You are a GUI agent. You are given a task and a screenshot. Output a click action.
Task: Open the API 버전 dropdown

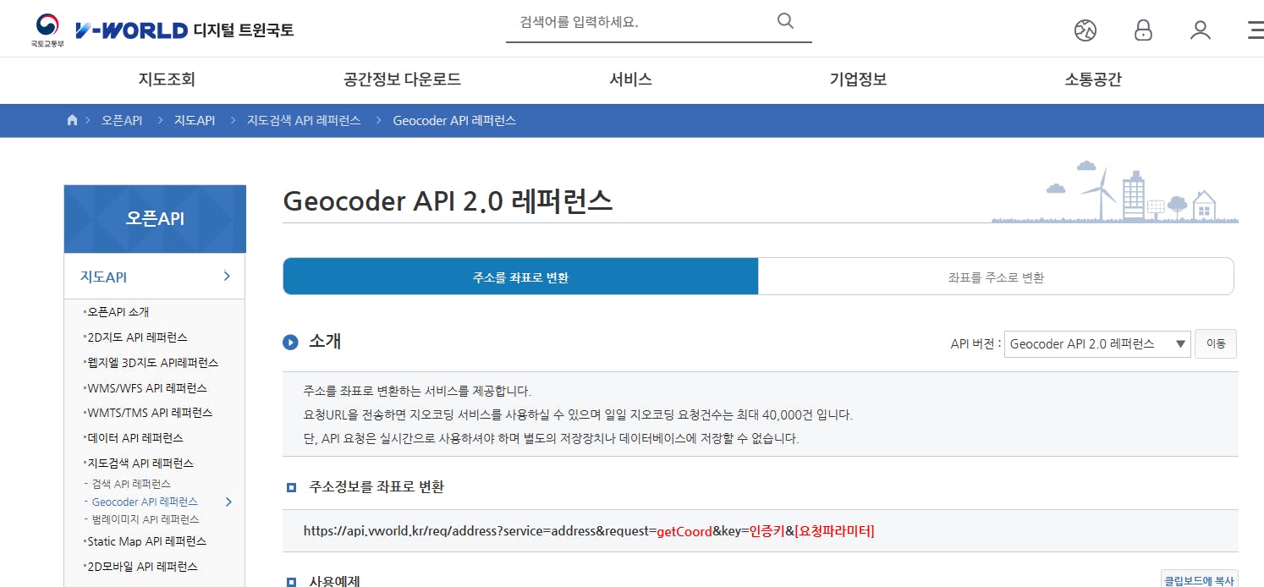[x=1097, y=344]
